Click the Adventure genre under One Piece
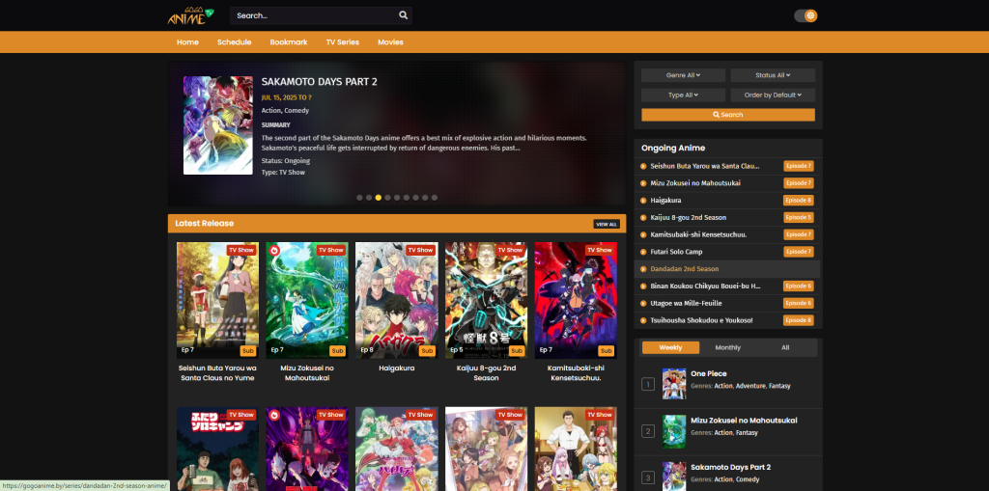 pos(749,386)
